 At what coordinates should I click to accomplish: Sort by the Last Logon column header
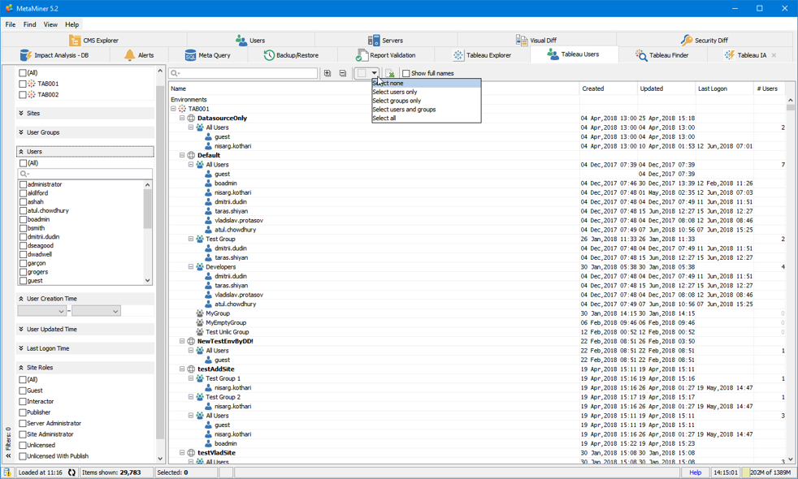pyautogui.click(x=724, y=88)
